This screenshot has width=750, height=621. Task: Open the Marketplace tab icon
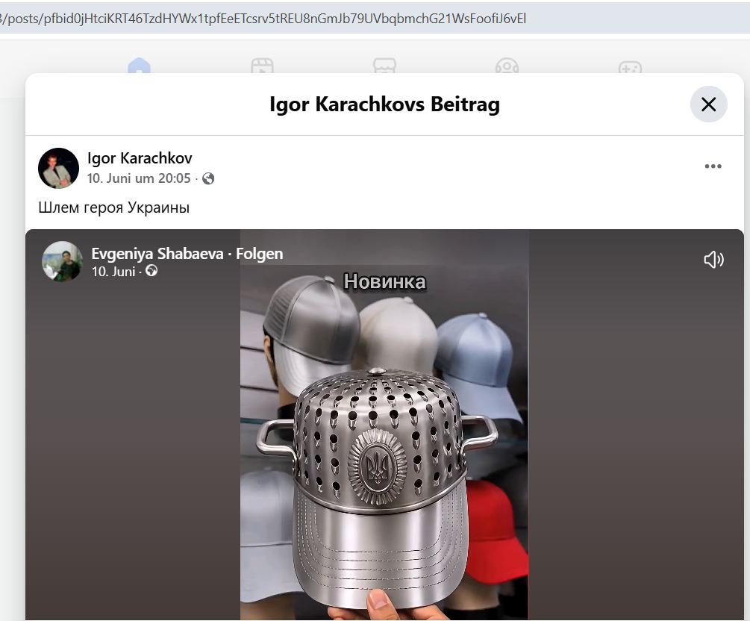384,66
